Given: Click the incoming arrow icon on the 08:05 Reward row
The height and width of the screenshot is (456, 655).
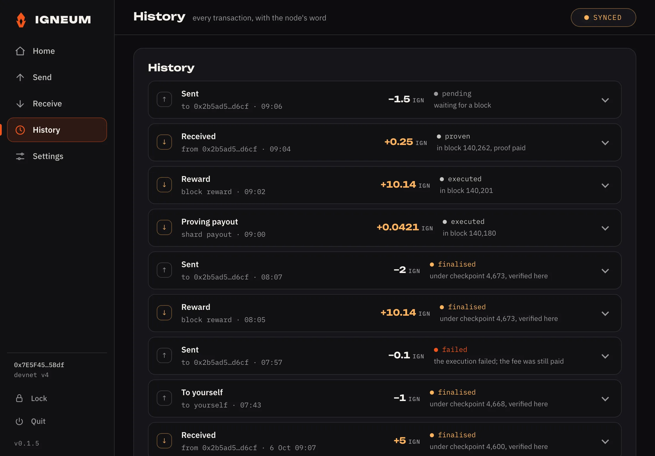Looking at the screenshot, I should 164,313.
